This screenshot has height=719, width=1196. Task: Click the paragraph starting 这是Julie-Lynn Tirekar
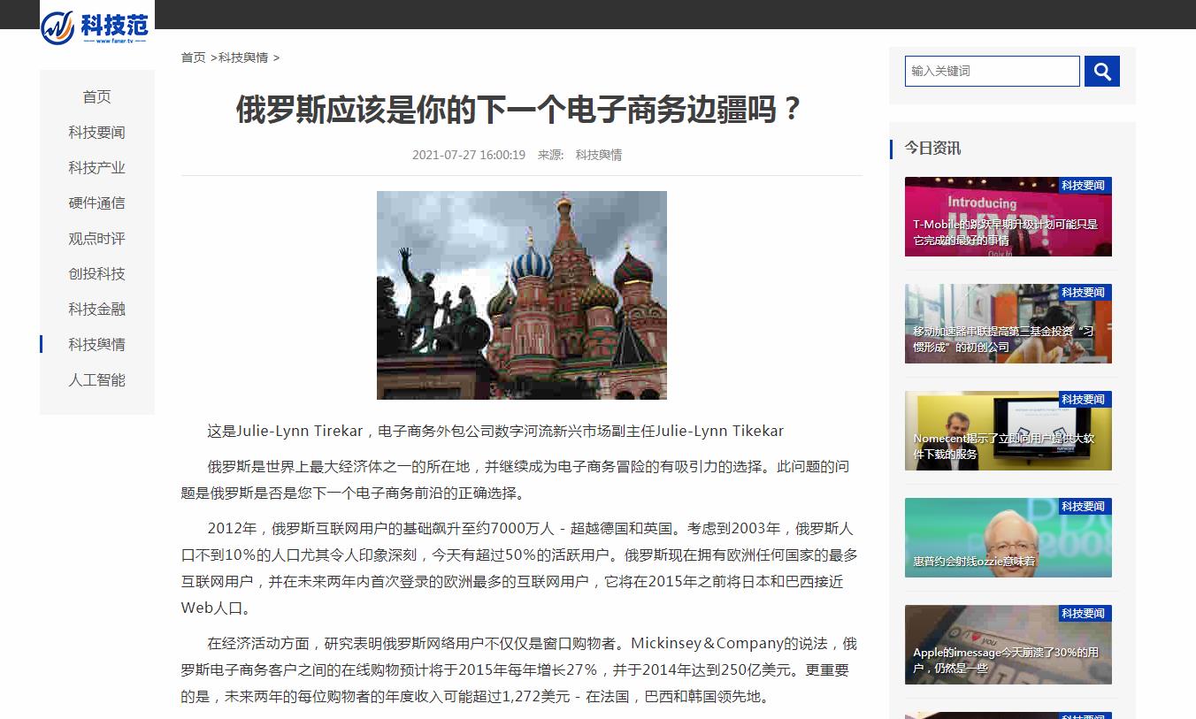point(495,432)
